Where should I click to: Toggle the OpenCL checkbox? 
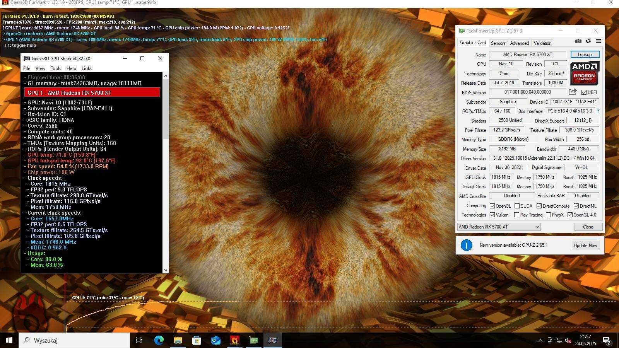492,206
